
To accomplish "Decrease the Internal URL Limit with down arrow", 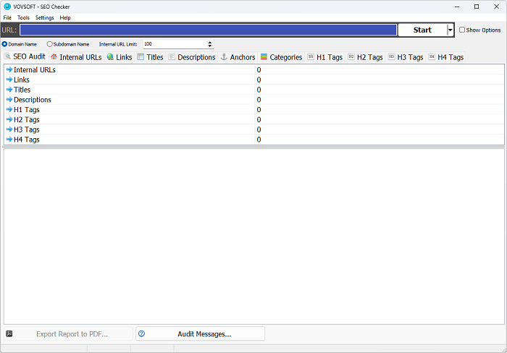I will click(210, 46).
